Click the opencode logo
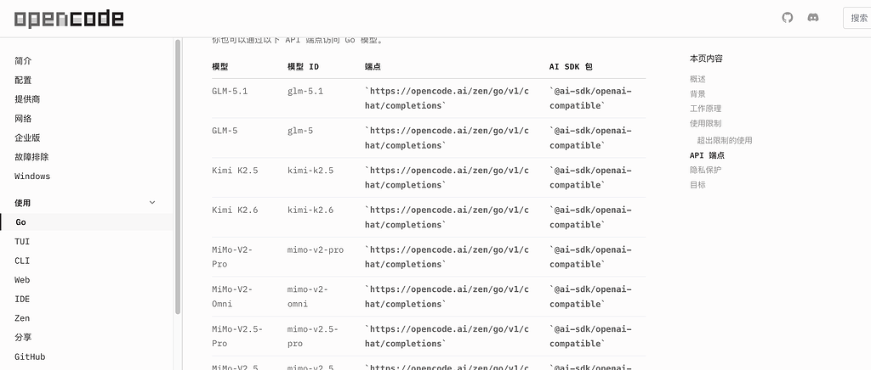871x370 pixels. click(x=69, y=19)
